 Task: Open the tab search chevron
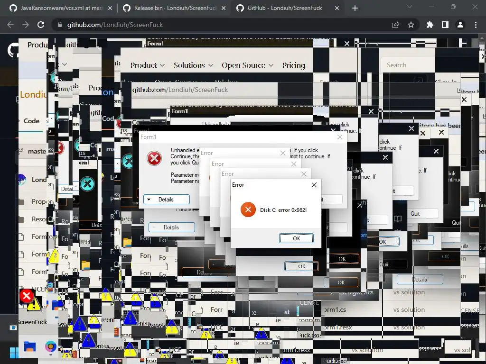[410, 7]
